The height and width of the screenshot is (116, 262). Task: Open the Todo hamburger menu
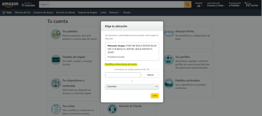7,13
